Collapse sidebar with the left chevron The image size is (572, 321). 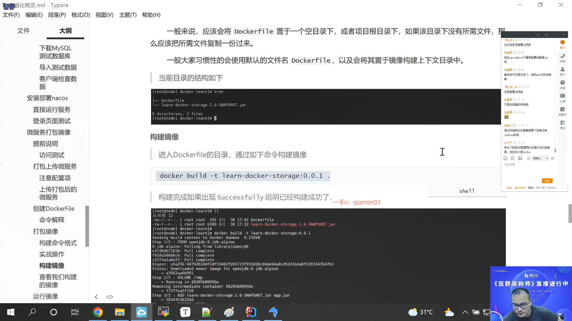(96, 297)
